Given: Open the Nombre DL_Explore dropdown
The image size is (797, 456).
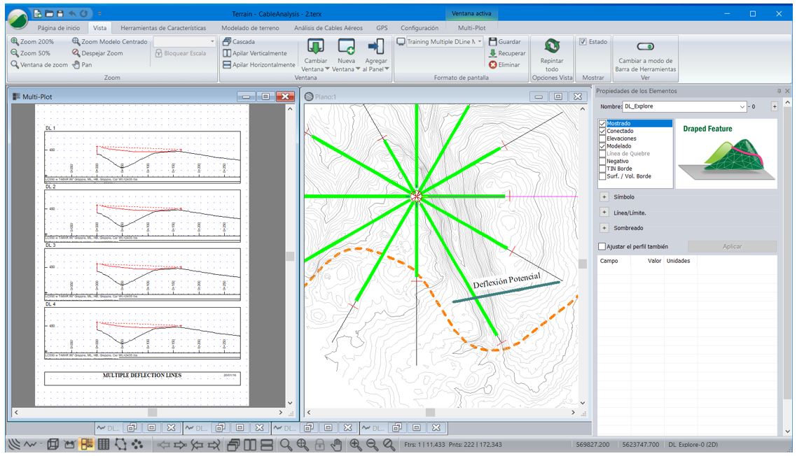Looking at the screenshot, I should click(x=742, y=106).
